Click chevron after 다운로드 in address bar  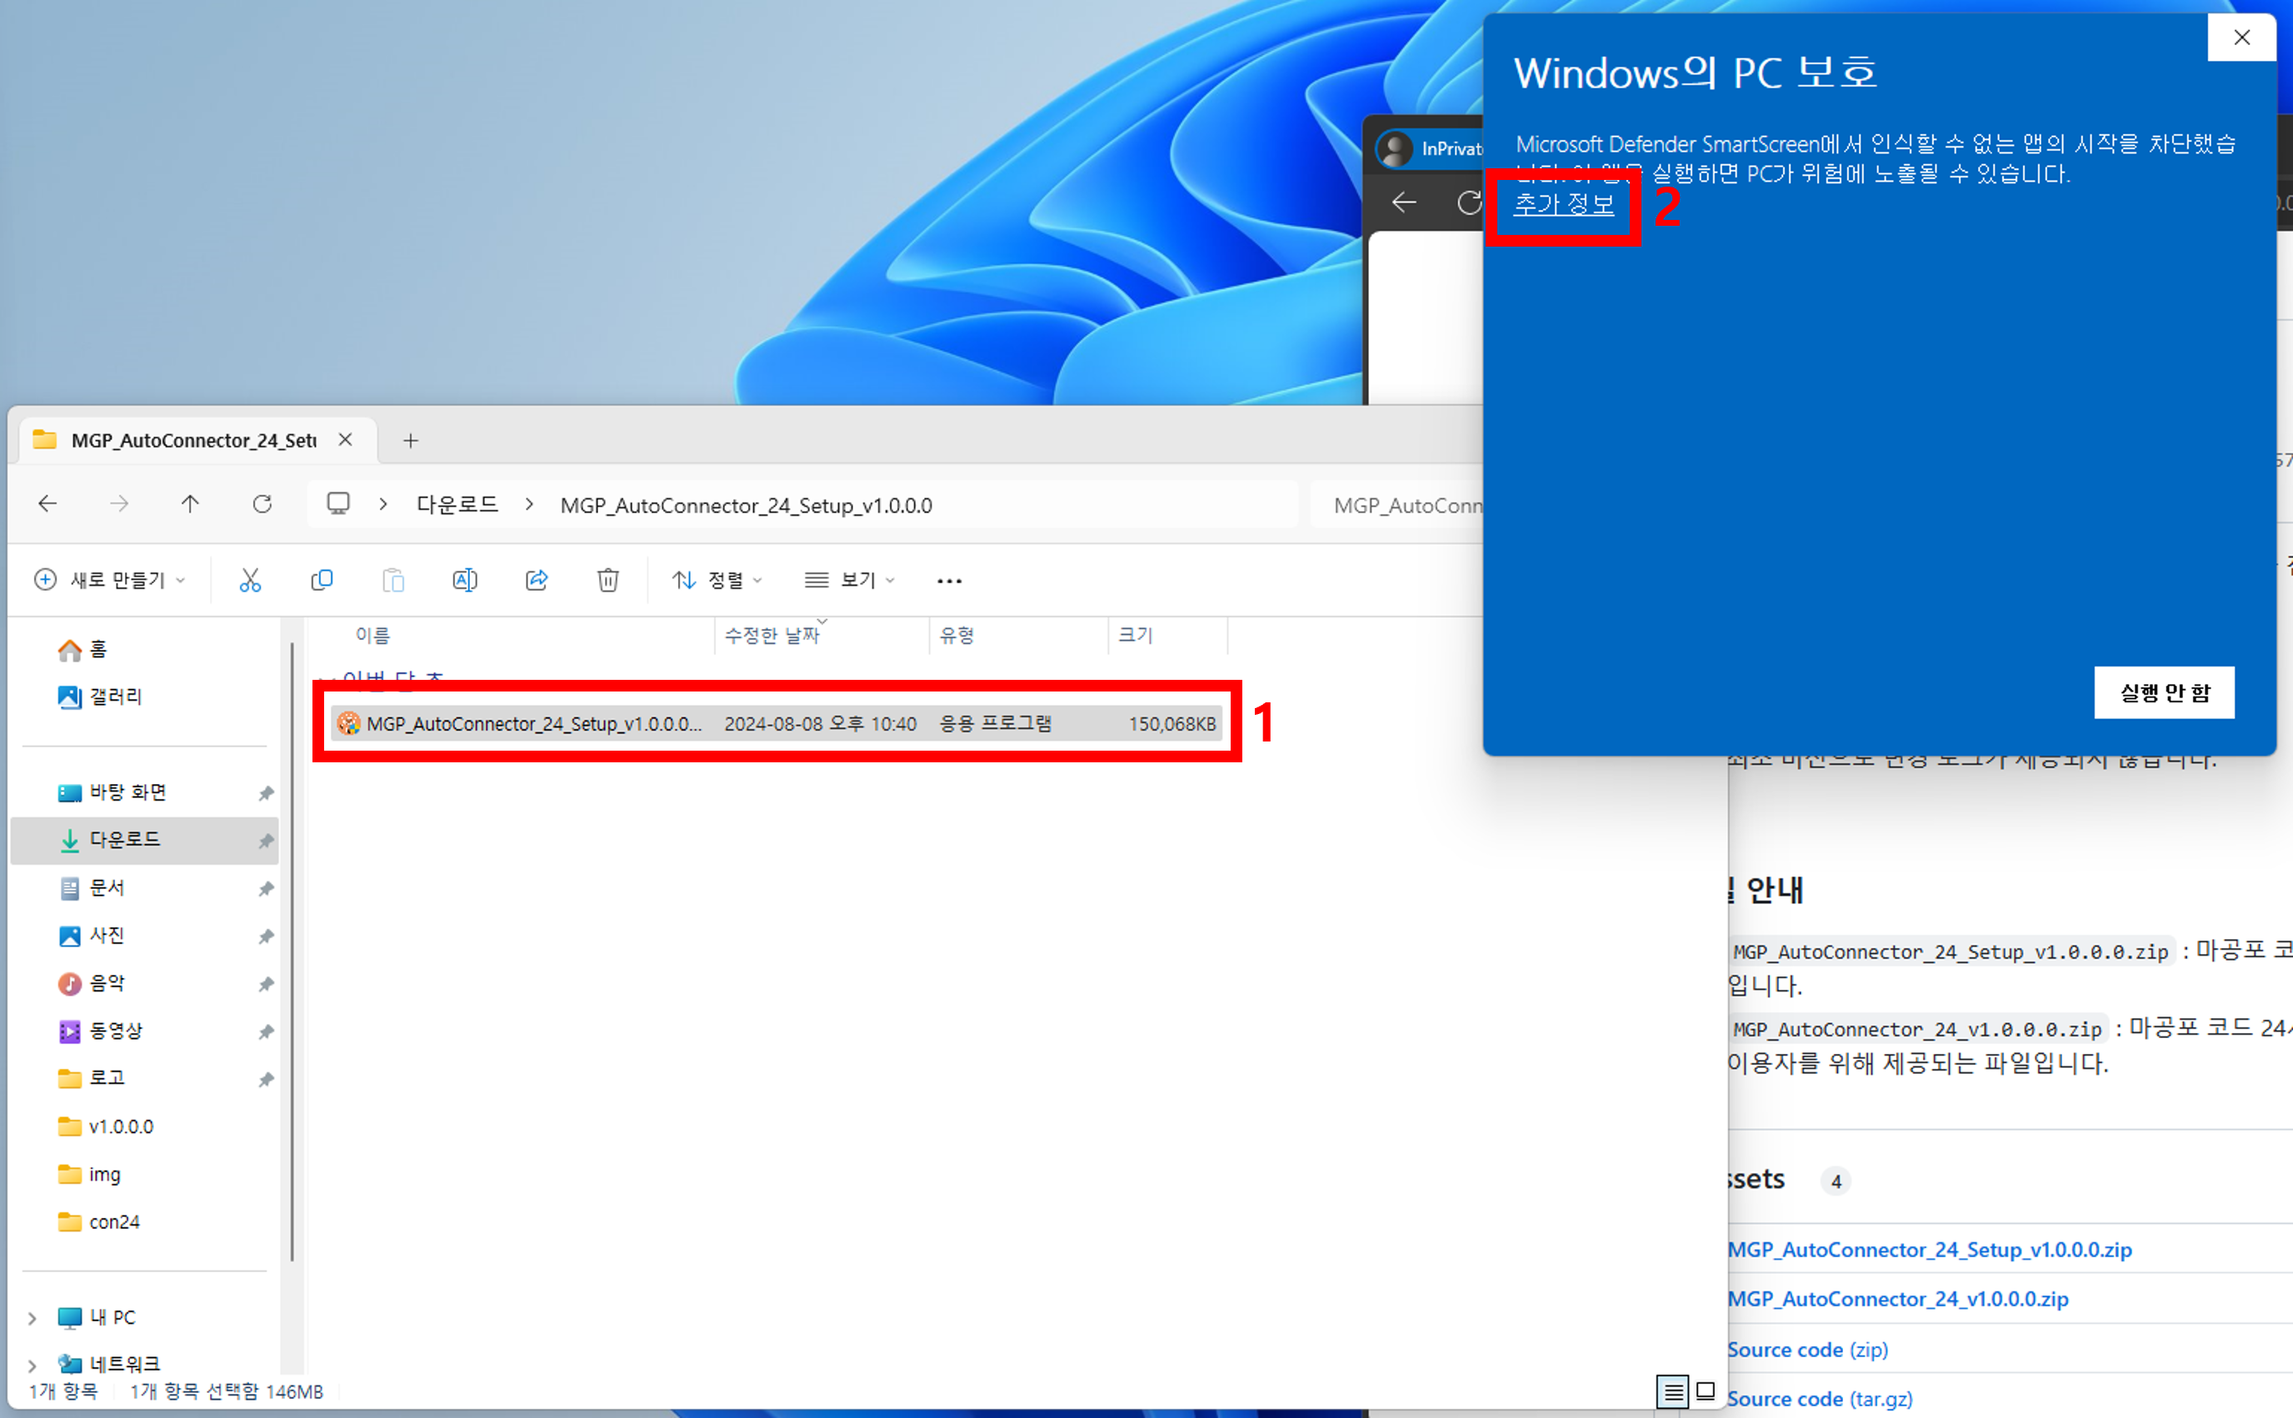click(x=530, y=505)
